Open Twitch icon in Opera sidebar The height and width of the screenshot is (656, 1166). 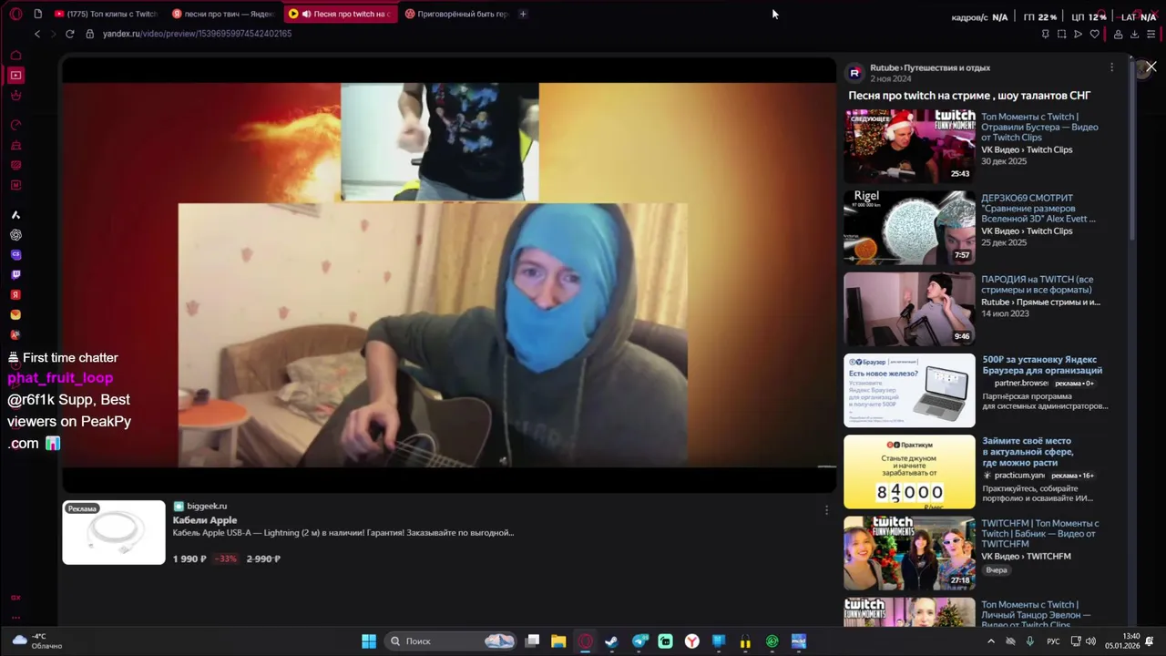[15, 274]
